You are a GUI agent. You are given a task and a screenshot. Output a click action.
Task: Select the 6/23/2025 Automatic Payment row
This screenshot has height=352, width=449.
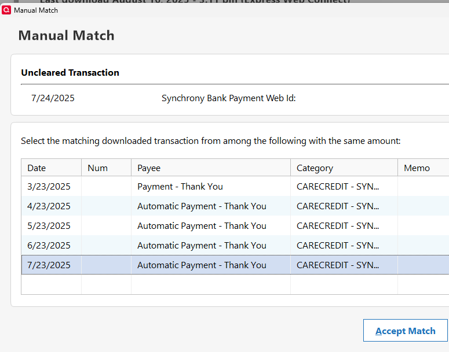pyautogui.click(x=201, y=246)
